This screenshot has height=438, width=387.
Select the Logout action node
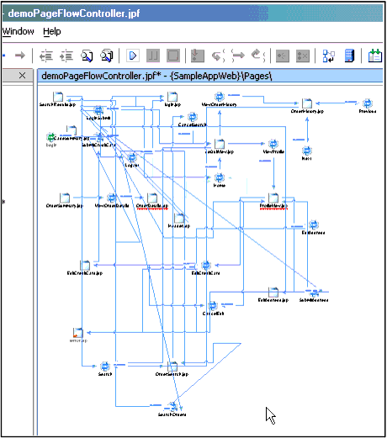pos(132,157)
